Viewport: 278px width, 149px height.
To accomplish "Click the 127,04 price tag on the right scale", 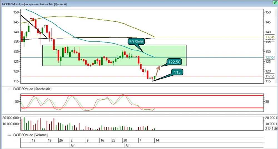I will coord(270,57).
